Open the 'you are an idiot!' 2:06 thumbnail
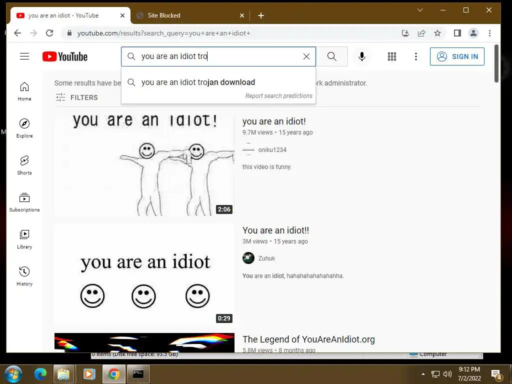Viewport: 512px width, 384px height. (x=144, y=165)
